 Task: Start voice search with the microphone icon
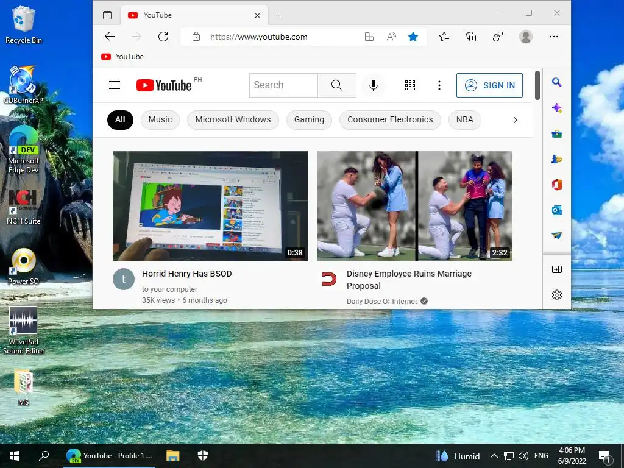[374, 85]
